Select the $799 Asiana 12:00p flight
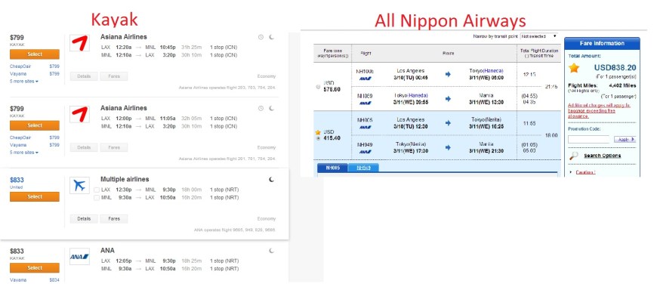 click(35, 125)
